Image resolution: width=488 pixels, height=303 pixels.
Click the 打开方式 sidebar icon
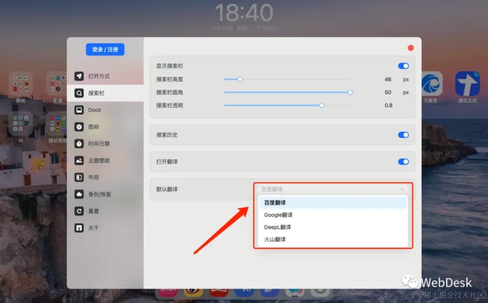(x=79, y=76)
